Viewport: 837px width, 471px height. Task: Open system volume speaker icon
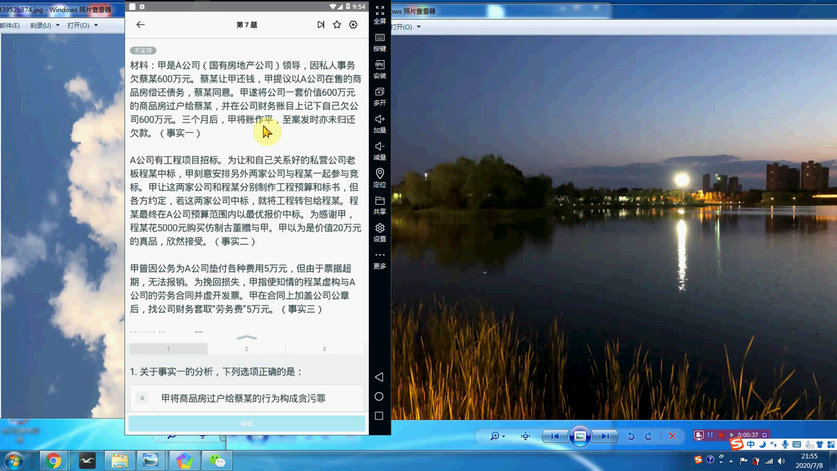coord(781,461)
